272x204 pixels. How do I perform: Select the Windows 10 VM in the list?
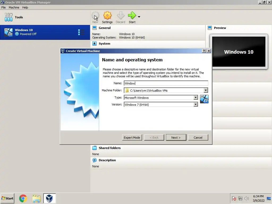(45, 32)
